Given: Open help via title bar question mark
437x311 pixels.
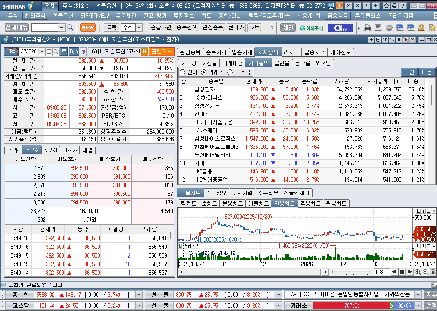Looking at the screenshot, I should [x=403, y=6].
